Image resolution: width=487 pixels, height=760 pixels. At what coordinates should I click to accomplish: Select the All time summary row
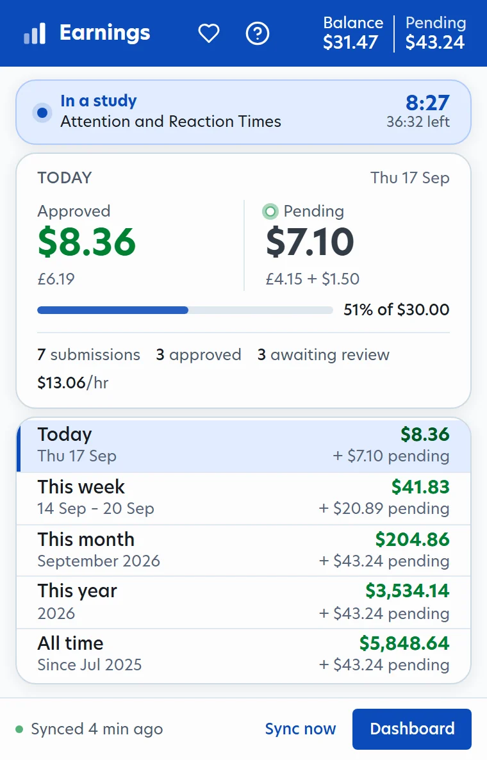244,656
